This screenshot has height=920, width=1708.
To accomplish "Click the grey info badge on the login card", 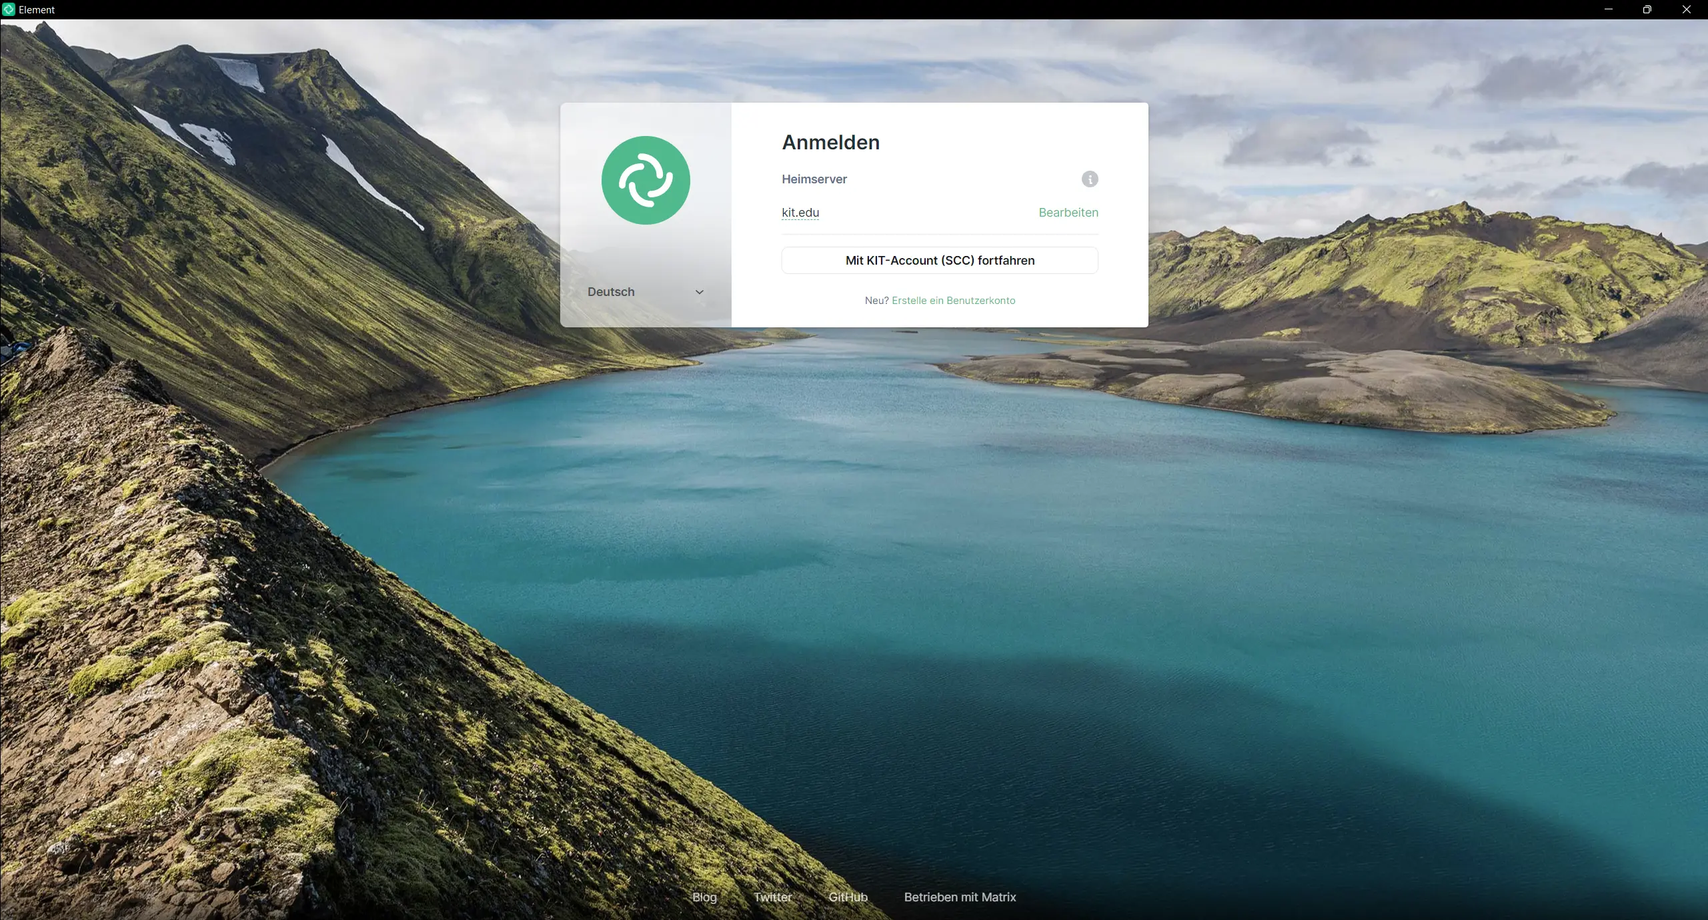I will point(1089,179).
